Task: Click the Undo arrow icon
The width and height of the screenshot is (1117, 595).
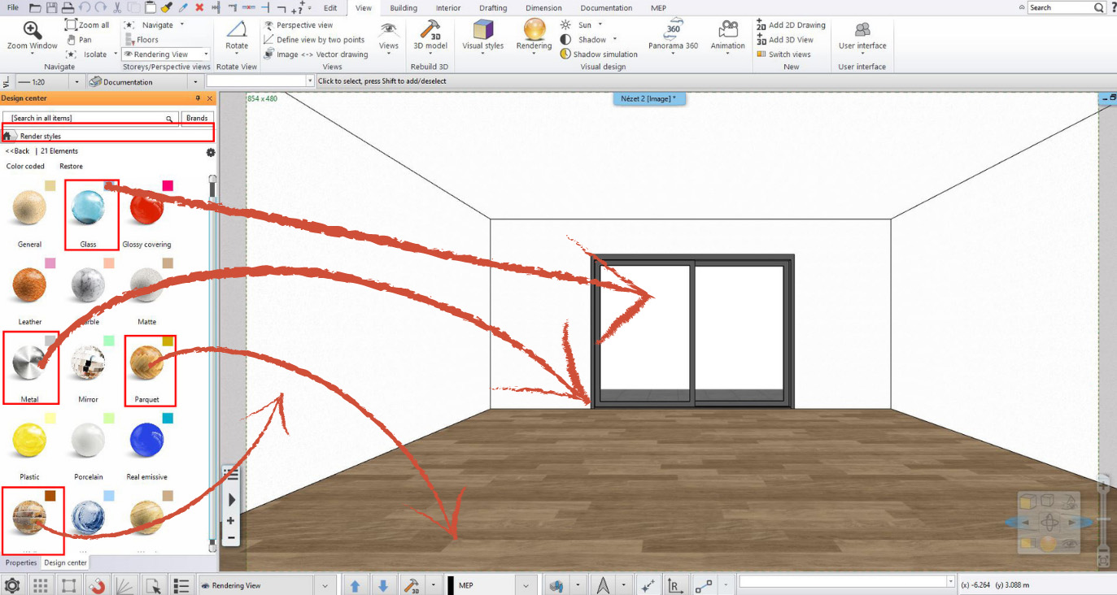Action: tap(84, 7)
